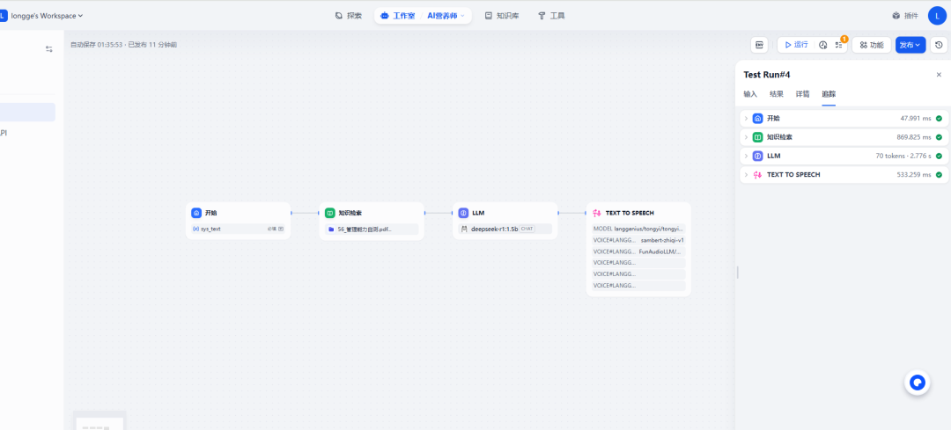Click TEXT TO SPEECH icon in trace list
The image size is (951, 430).
[x=757, y=175]
